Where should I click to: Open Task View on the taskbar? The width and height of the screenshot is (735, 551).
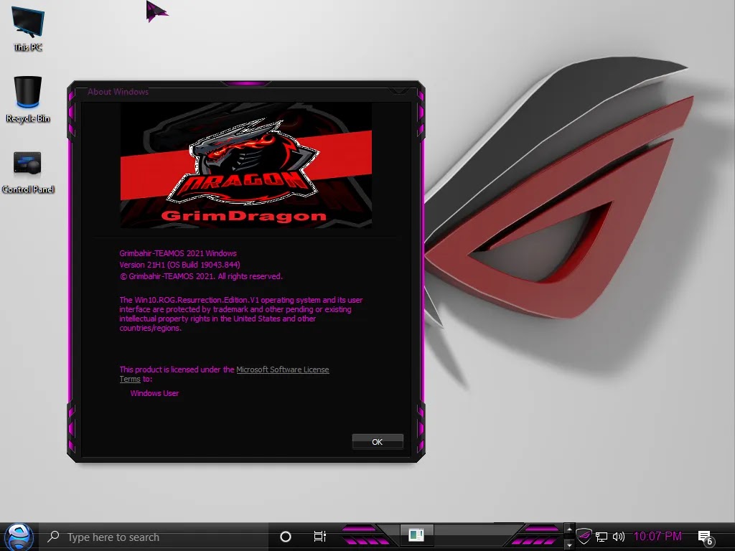319,537
